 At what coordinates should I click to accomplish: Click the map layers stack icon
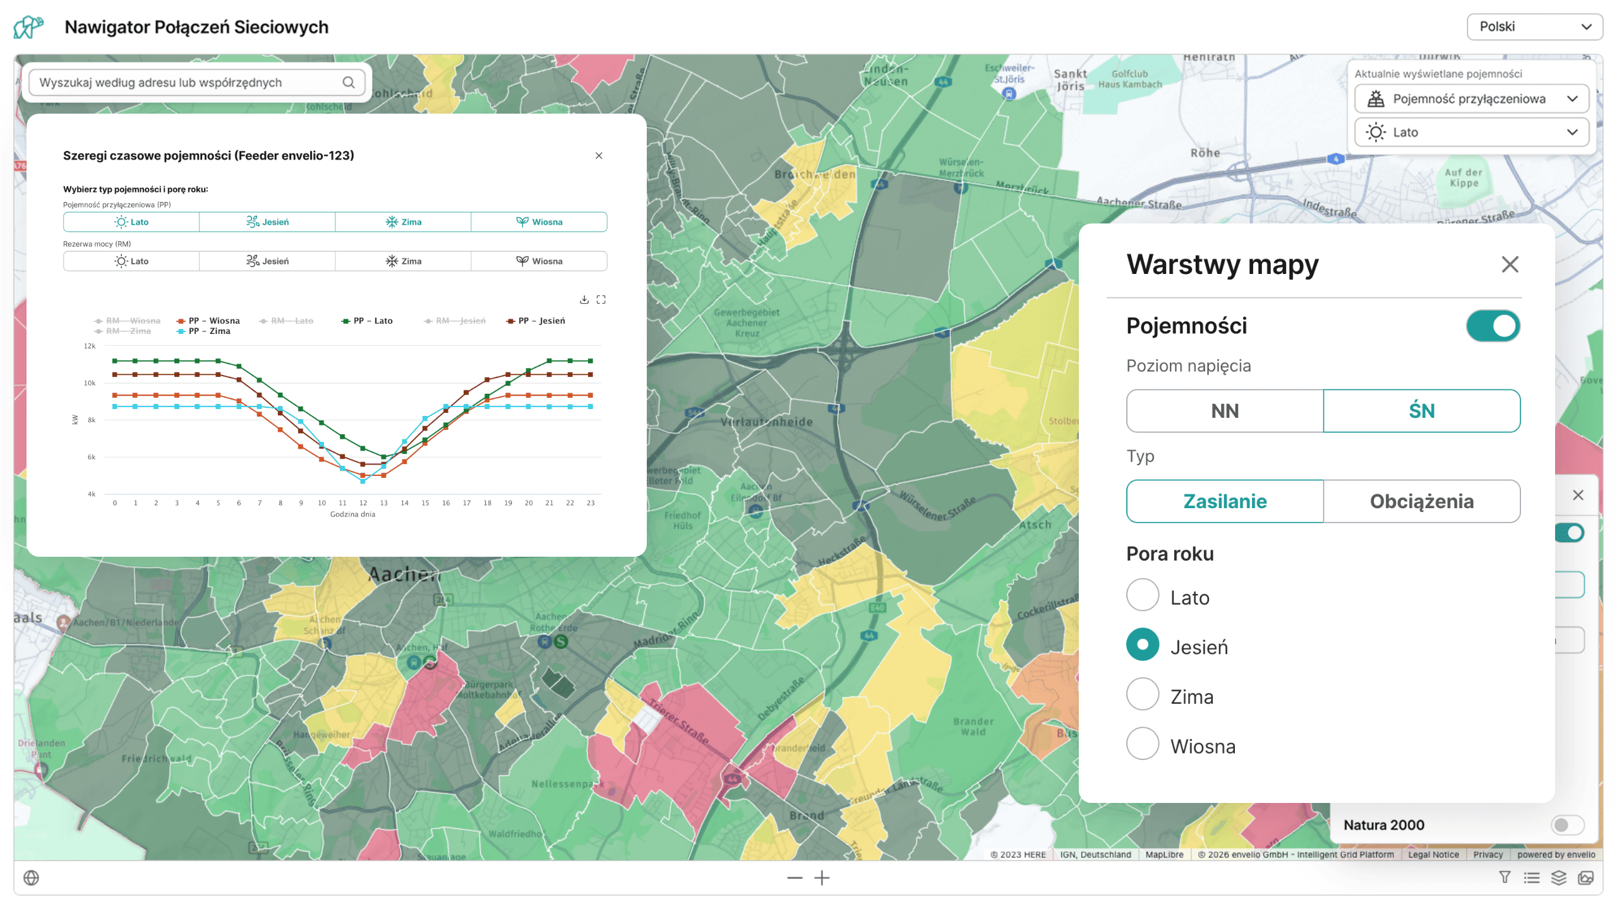click(x=1558, y=877)
